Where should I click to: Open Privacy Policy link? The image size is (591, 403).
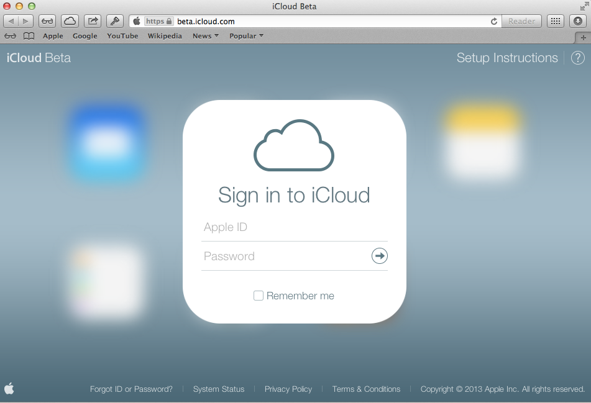tap(288, 389)
